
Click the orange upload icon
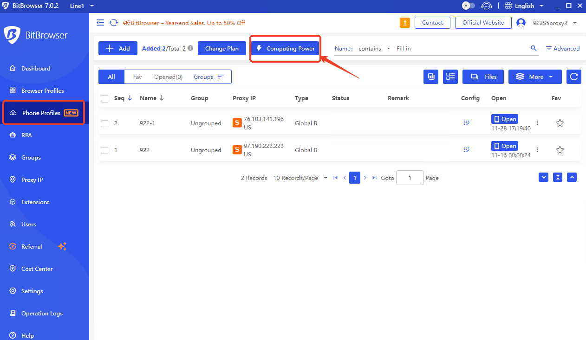coord(405,23)
